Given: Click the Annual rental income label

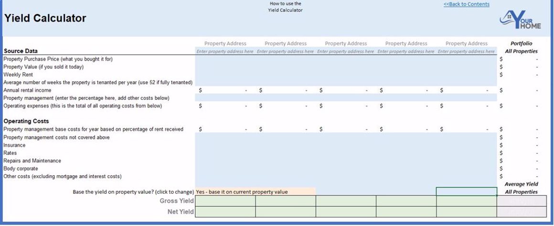Looking at the screenshot, I should pos(27,90).
